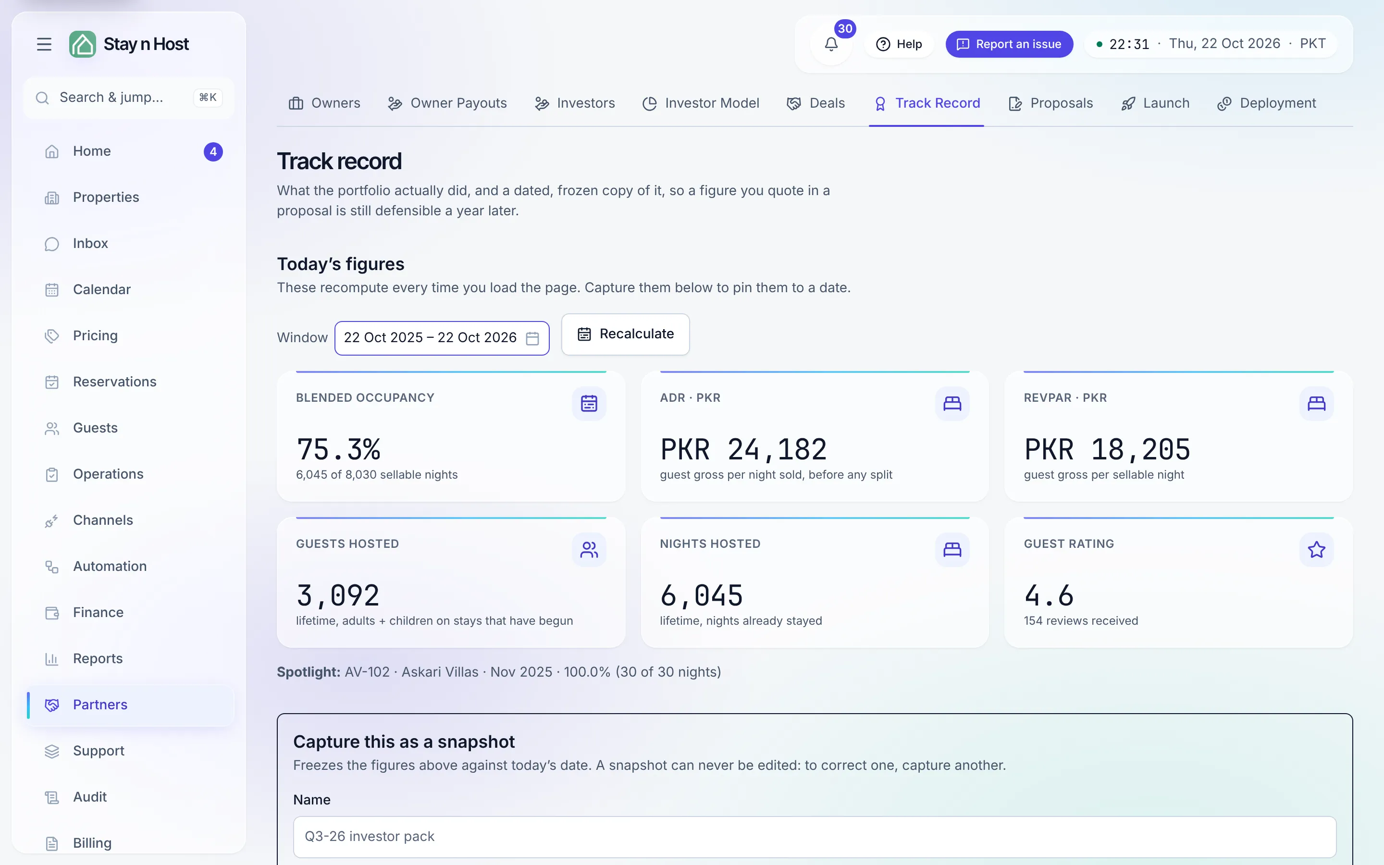Click the ADR bed icon
This screenshot has width=1384, height=865.
tap(952, 403)
